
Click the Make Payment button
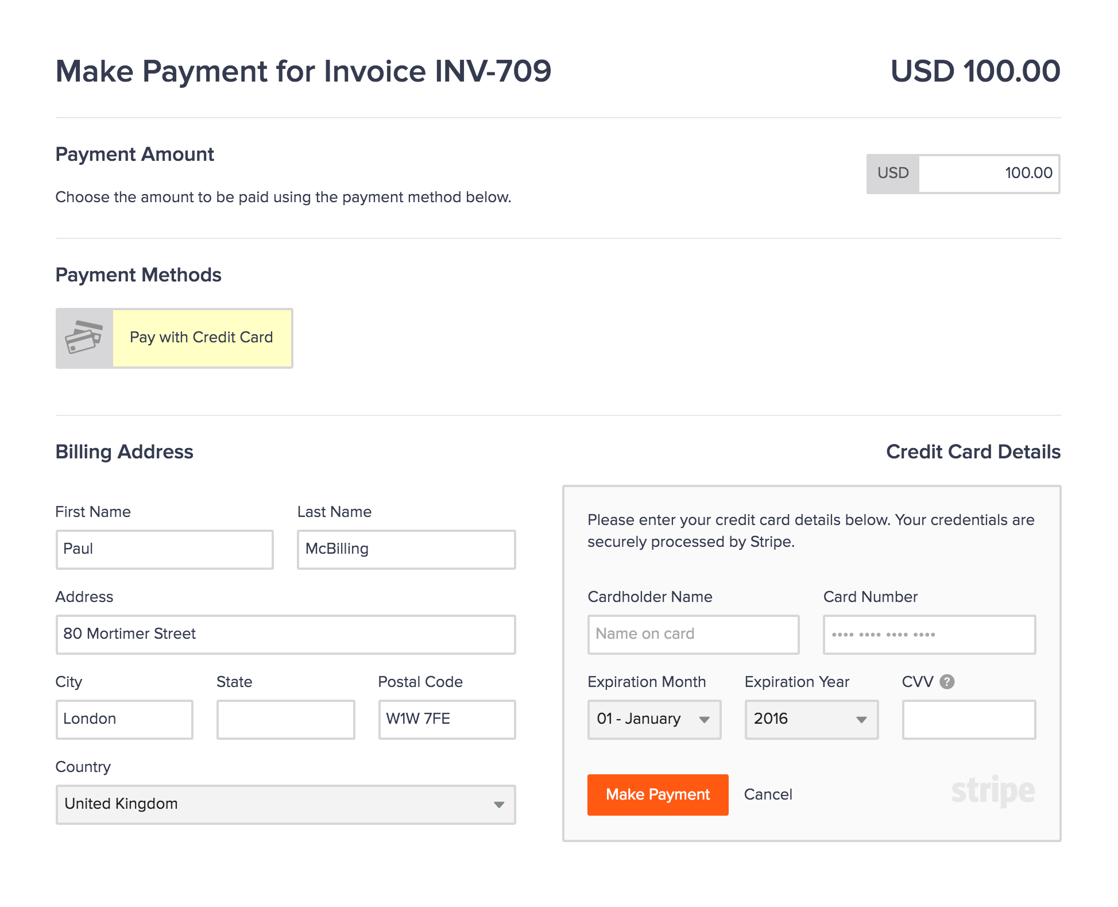click(657, 793)
